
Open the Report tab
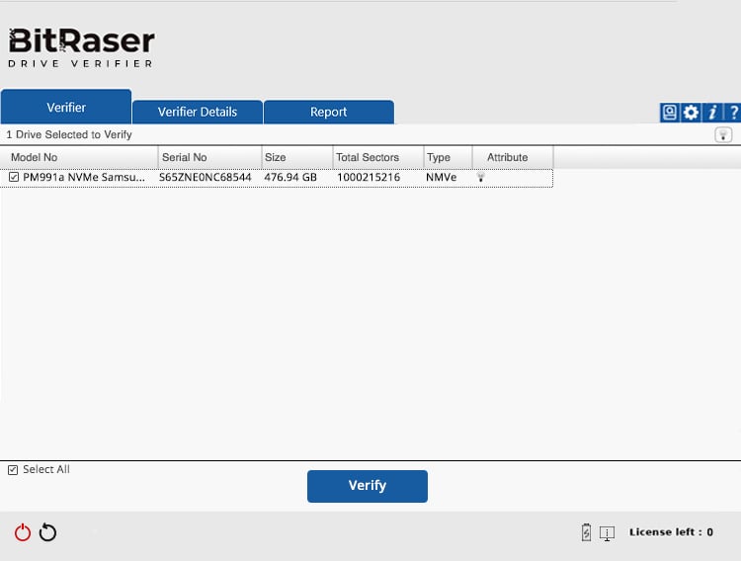[328, 112]
